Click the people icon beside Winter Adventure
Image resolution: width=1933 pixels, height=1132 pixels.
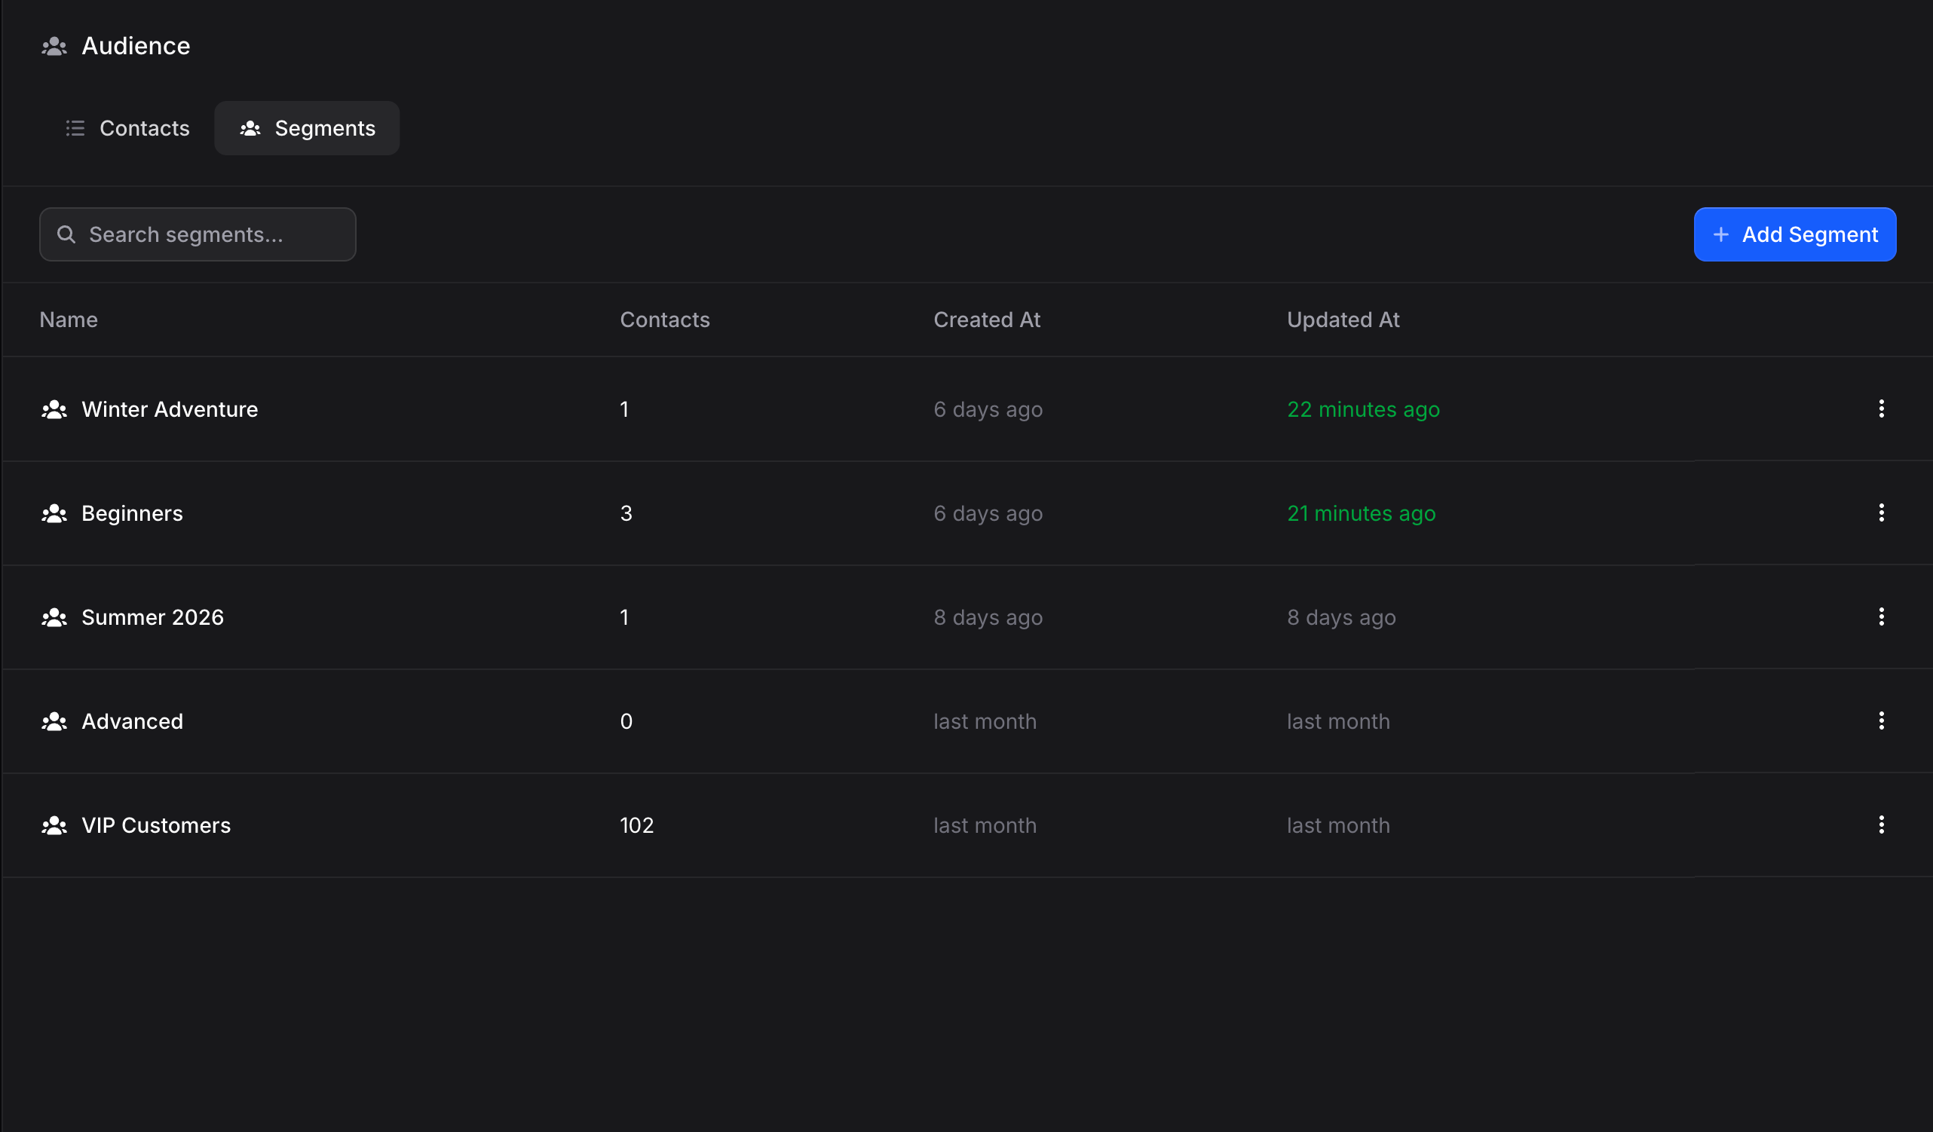click(54, 408)
